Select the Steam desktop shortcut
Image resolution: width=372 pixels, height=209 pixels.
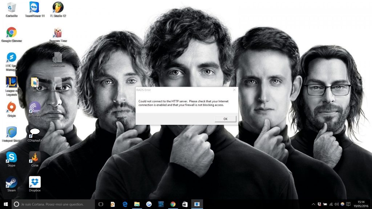coord(12,181)
